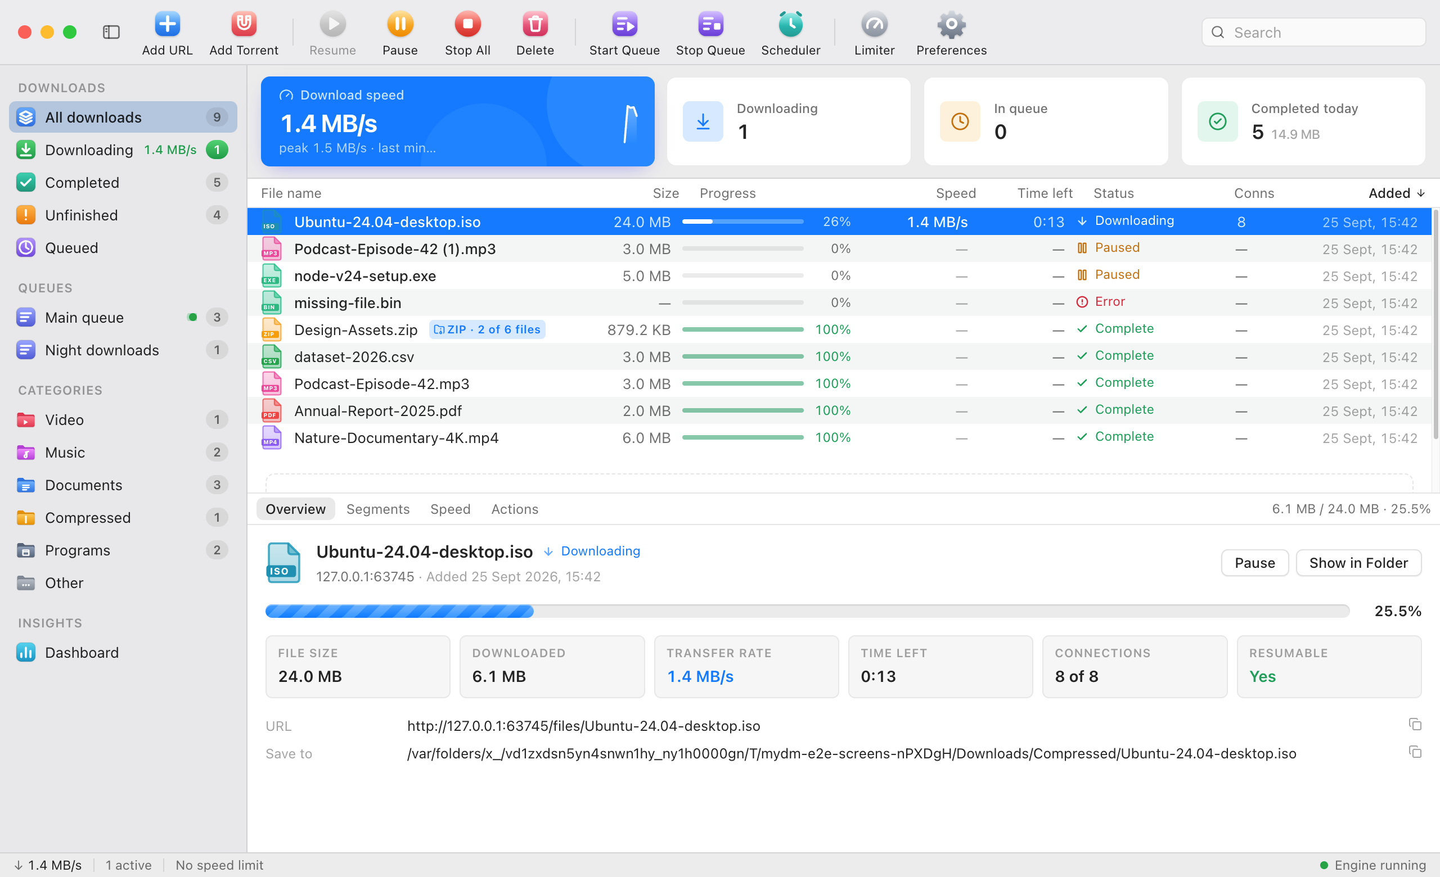1440x877 pixels.
Task: Sort by File name column header
Action: click(x=291, y=193)
